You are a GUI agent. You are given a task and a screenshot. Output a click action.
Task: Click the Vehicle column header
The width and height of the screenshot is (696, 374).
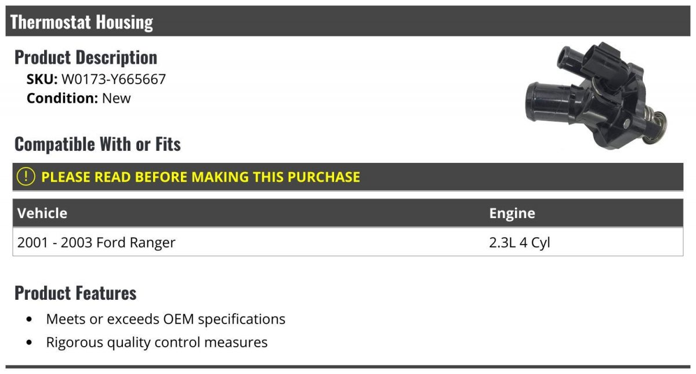42,213
